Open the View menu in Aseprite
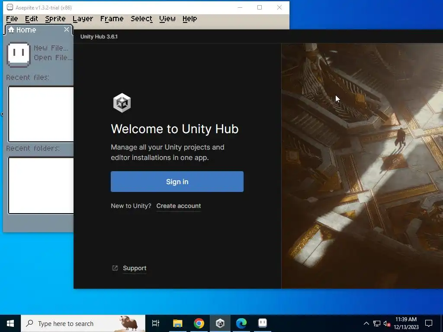This screenshot has width=443, height=332. (x=167, y=19)
